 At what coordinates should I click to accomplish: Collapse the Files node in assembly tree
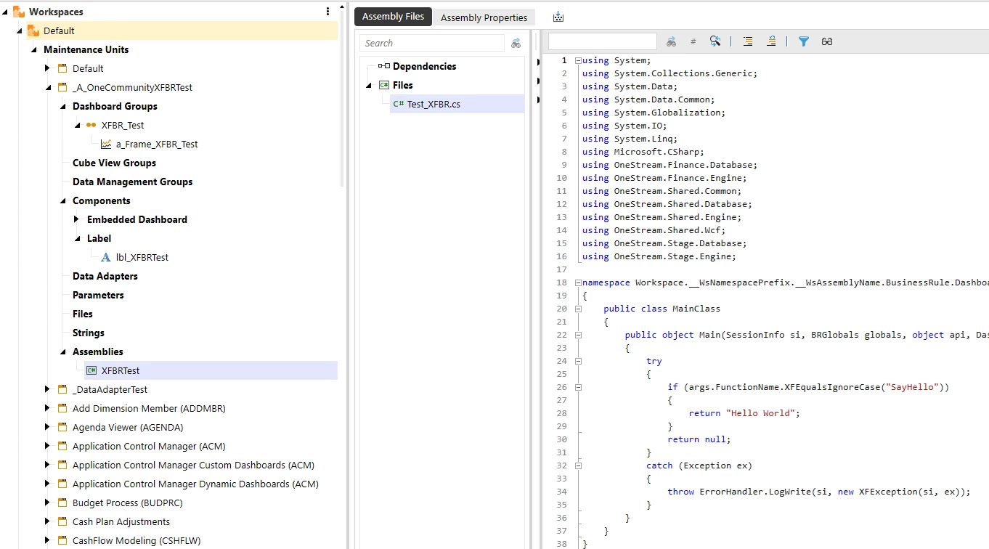pyautogui.click(x=369, y=86)
